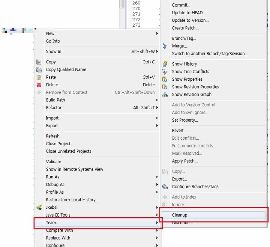Select Validate entry
270x247 pixels.
tap(53, 162)
